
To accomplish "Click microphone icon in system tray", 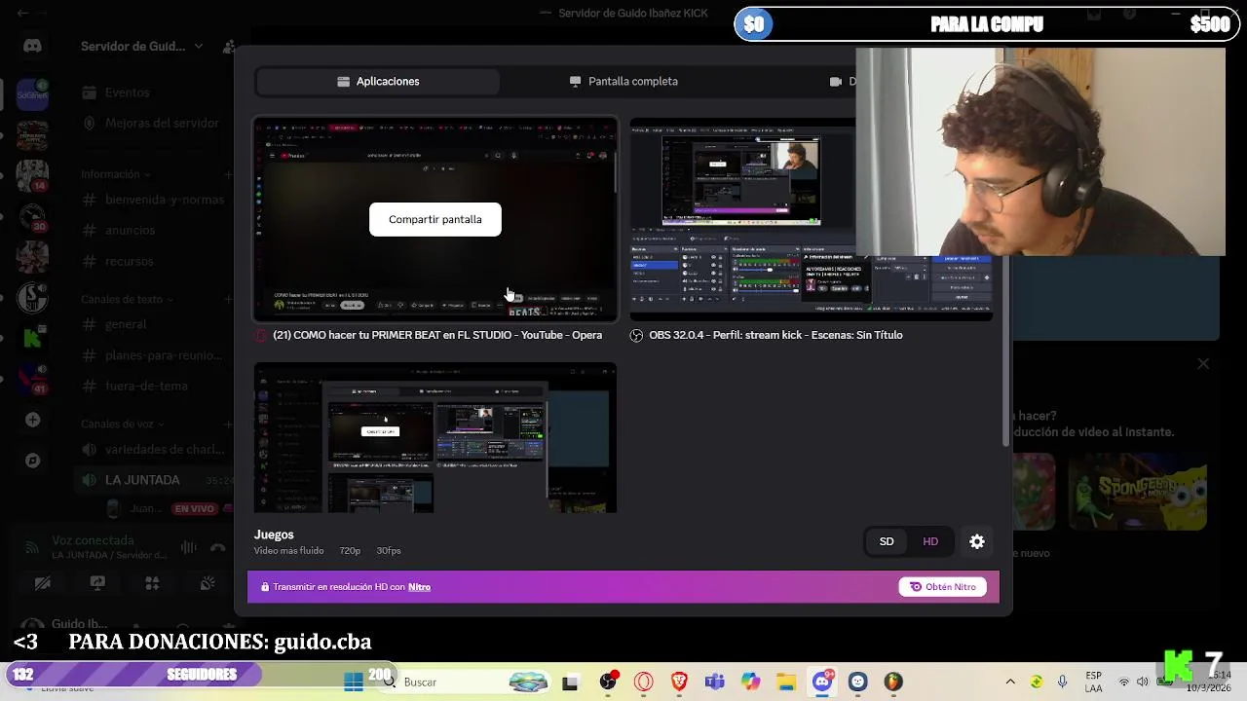I will coord(1063,682).
